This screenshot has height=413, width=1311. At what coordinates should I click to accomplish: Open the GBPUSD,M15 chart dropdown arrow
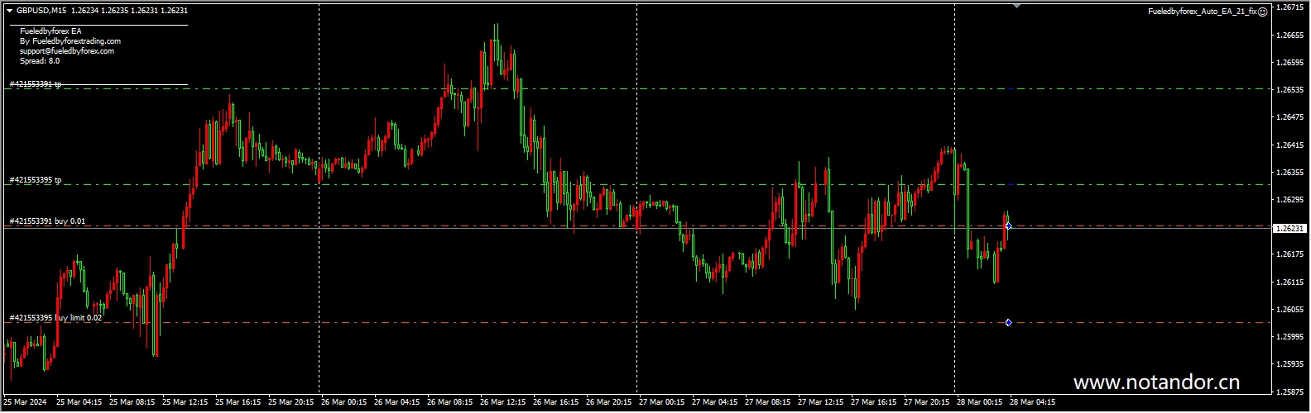[x=9, y=11]
